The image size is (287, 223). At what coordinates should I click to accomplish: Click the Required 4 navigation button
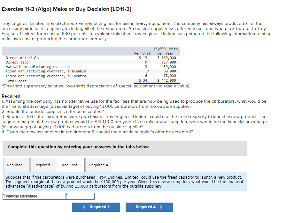pos(149,207)
